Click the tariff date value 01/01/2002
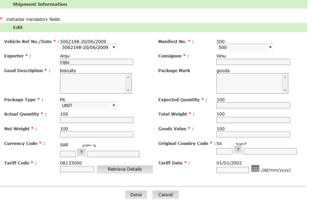Image resolution: width=313 pixels, height=200 pixels. [x=229, y=163]
